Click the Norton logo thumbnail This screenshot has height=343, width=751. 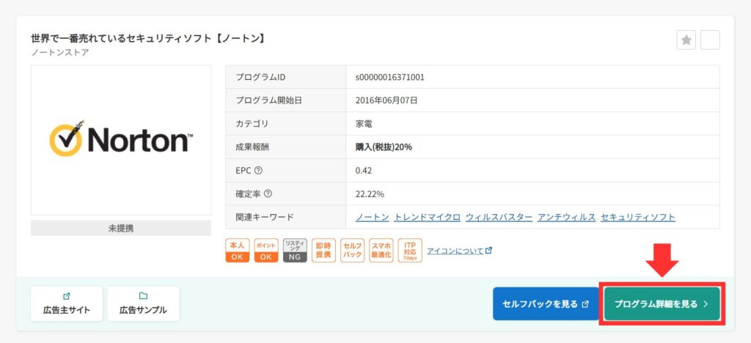pyautogui.click(x=121, y=140)
